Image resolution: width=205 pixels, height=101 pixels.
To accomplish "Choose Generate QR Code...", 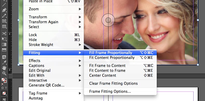I will pos(53,85).
